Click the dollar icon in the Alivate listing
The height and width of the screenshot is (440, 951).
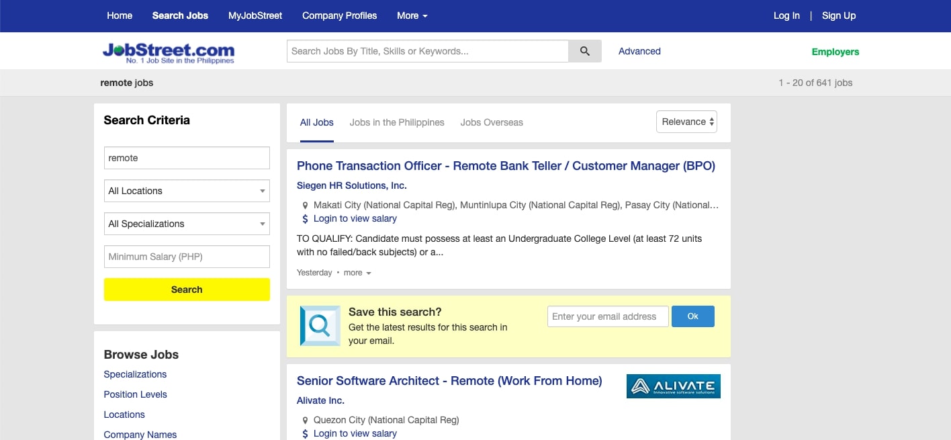[306, 434]
